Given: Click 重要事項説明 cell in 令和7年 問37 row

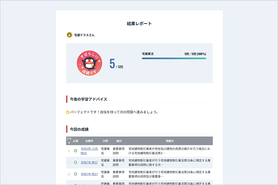Looking at the screenshot, I should [119, 163].
